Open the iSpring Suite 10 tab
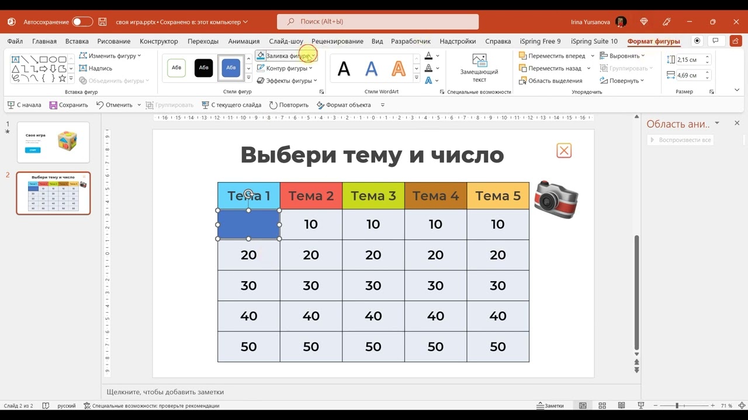The width and height of the screenshot is (748, 420). pos(594,41)
